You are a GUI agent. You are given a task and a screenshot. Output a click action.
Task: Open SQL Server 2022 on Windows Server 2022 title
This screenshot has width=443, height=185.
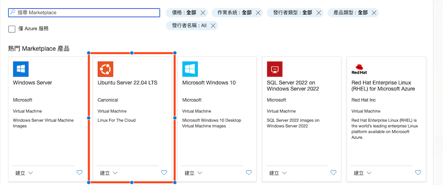293,85
